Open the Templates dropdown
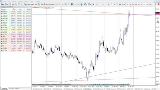Viewport: 160px width, 90px height. [89, 4]
